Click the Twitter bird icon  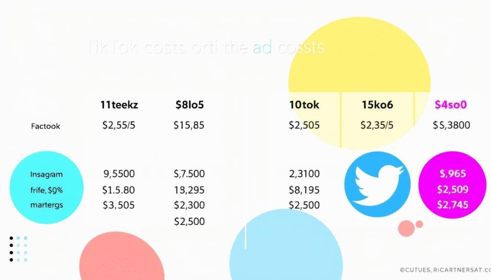click(377, 184)
